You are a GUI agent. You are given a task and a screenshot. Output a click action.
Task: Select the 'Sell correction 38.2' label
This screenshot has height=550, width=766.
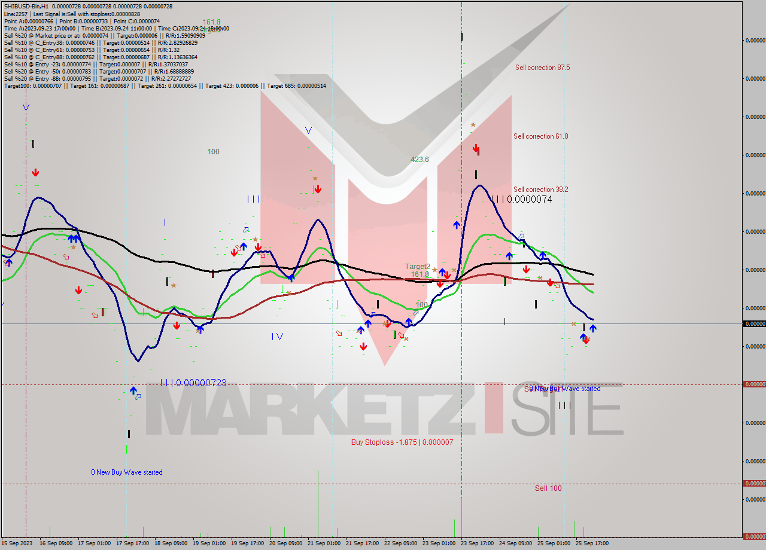coord(540,190)
